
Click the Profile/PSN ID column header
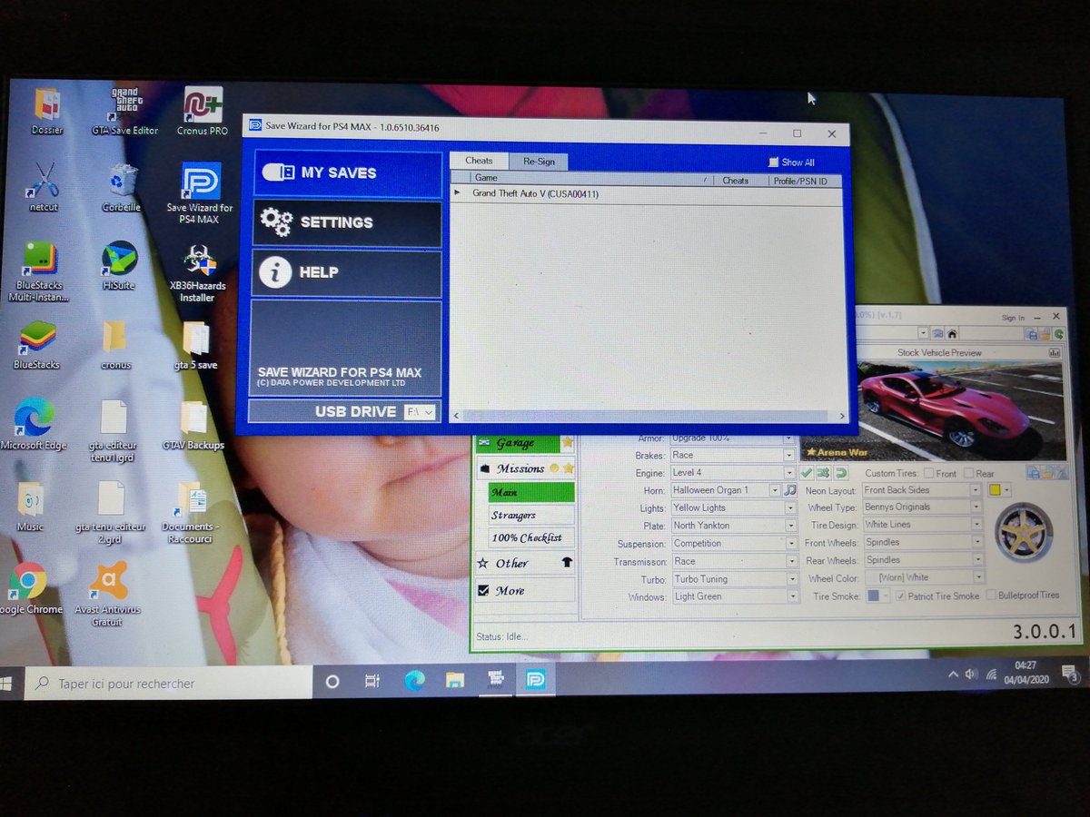pos(804,181)
